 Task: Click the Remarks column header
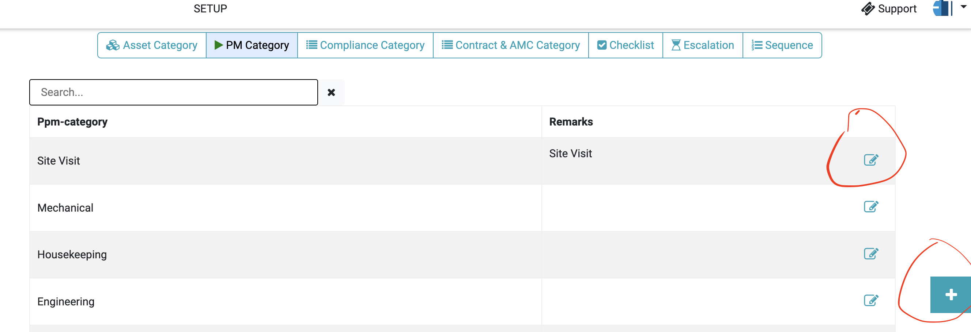tap(571, 122)
